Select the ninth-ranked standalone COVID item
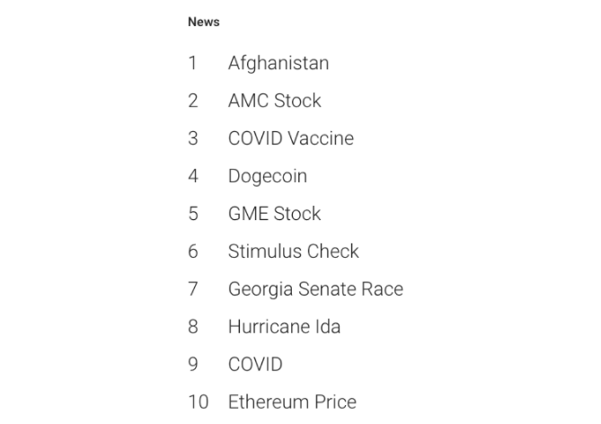The image size is (601, 424). (x=255, y=365)
